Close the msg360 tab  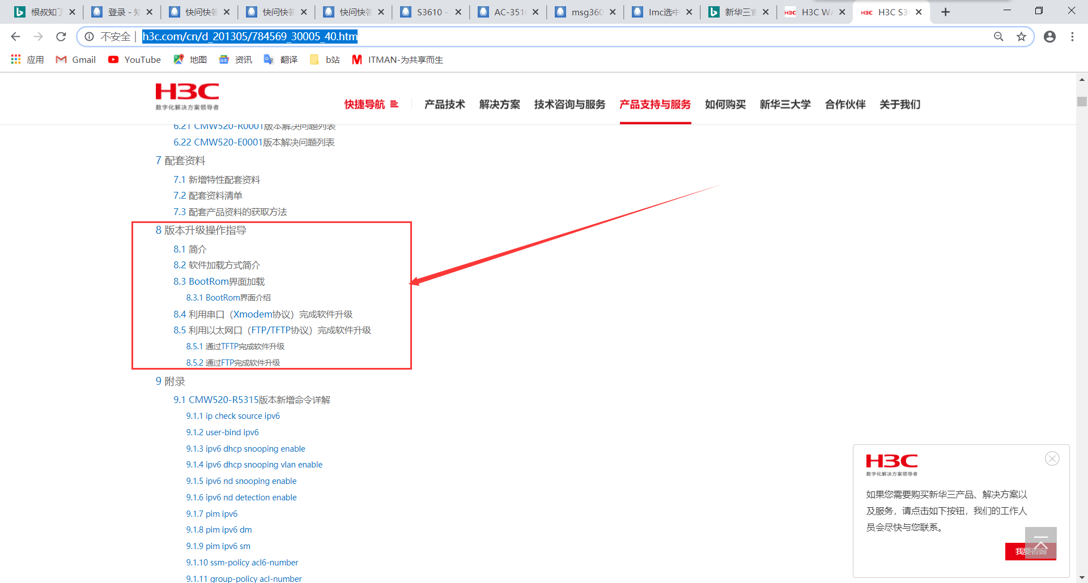click(x=613, y=12)
